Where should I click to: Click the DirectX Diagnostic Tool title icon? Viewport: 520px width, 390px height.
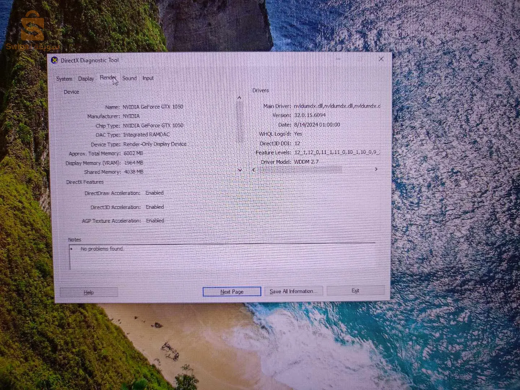tap(55, 60)
